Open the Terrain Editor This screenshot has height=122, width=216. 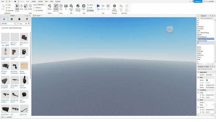(50, 7)
